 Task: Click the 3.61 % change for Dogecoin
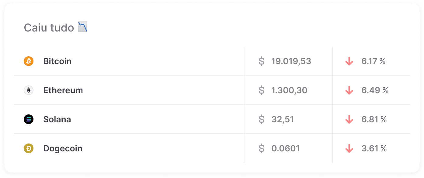tap(374, 148)
